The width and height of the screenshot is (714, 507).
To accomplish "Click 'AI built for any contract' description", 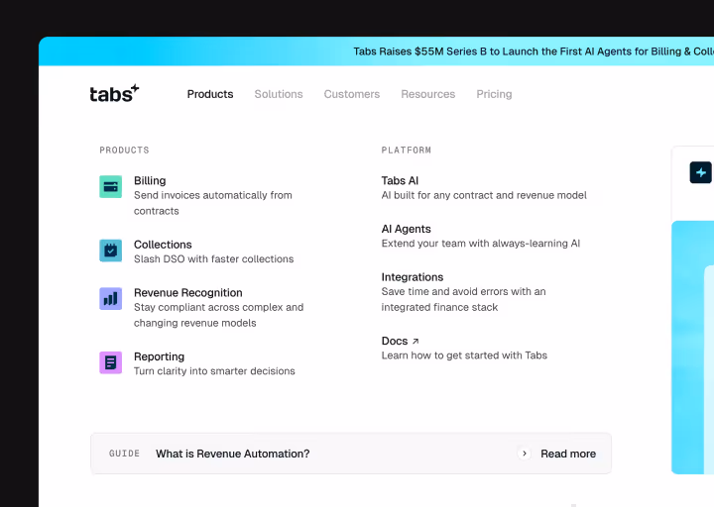I will coord(484,195).
